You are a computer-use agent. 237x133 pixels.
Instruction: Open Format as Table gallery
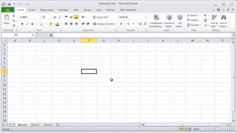coord(169,21)
